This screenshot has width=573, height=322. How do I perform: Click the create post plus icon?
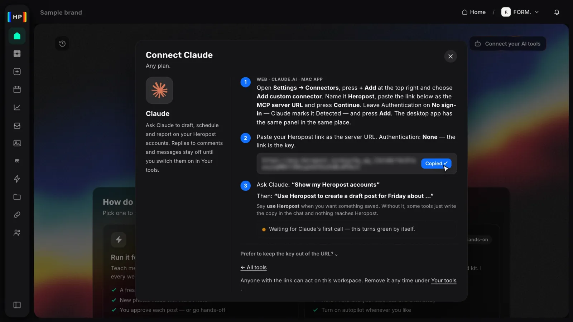tap(17, 72)
